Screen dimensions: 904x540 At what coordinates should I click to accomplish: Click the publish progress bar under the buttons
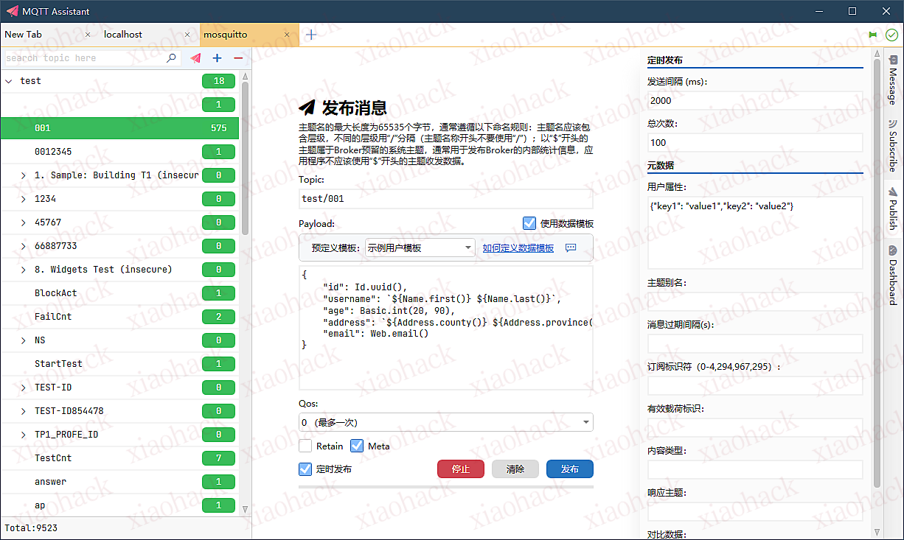coord(446,487)
